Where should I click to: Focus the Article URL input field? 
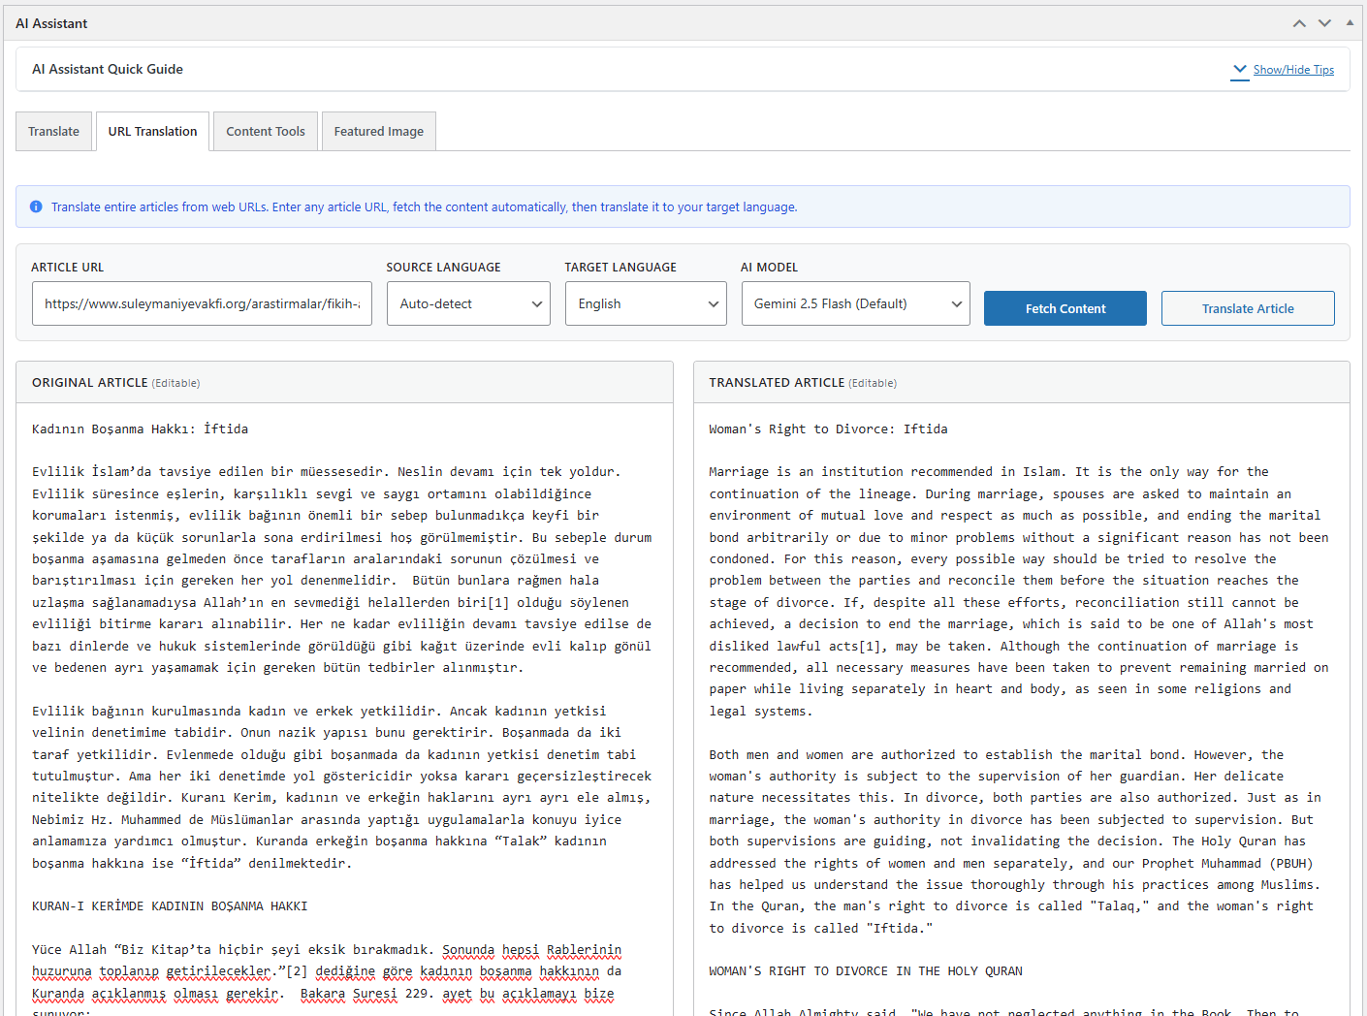point(202,303)
